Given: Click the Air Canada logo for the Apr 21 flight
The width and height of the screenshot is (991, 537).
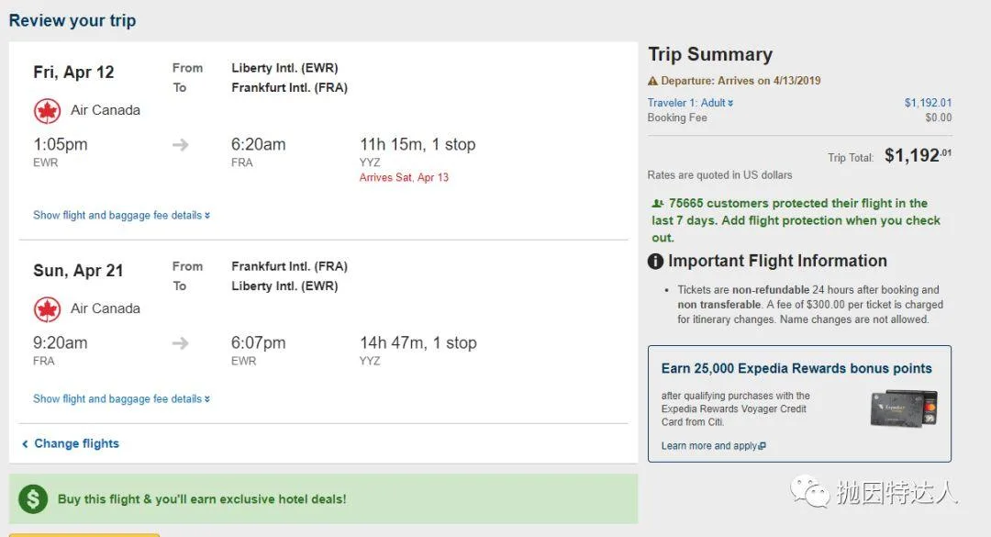Looking at the screenshot, I should (47, 309).
